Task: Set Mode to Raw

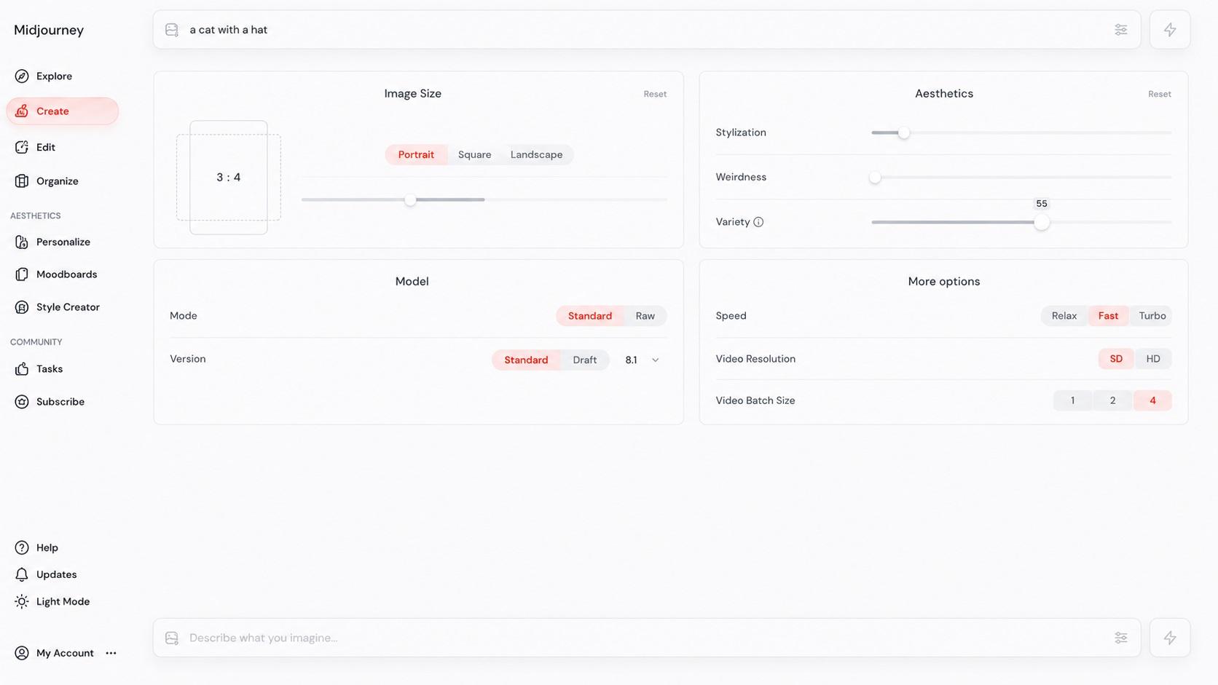Action: (645, 316)
